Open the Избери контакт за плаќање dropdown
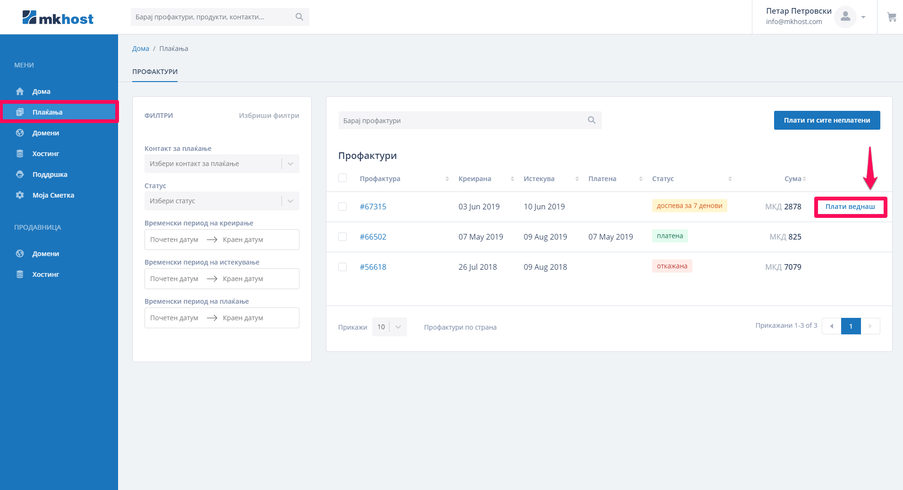The height and width of the screenshot is (490, 903). 221,164
